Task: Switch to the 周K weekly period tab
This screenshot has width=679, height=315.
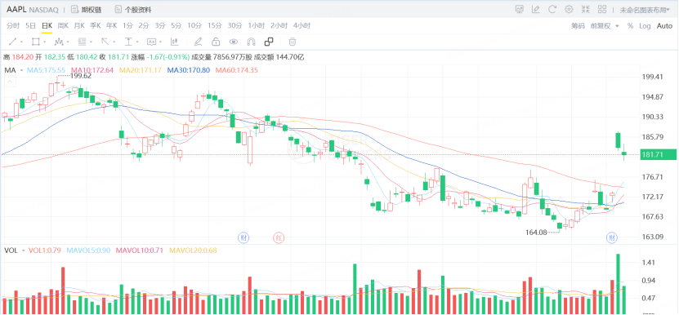Action: click(x=63, y=25)
